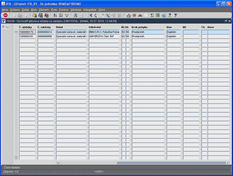233x176 pixels.
Task: Click the greyed new record icon
Action: [x=14, y=15]
